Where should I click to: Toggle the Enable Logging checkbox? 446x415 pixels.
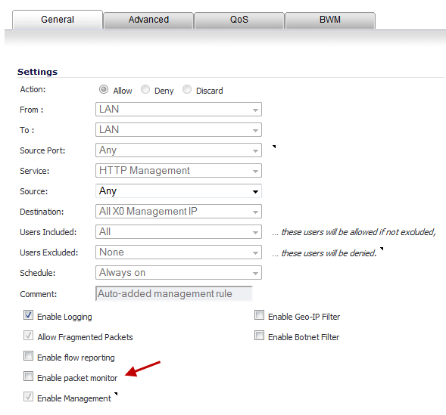(x=28, y=315)
